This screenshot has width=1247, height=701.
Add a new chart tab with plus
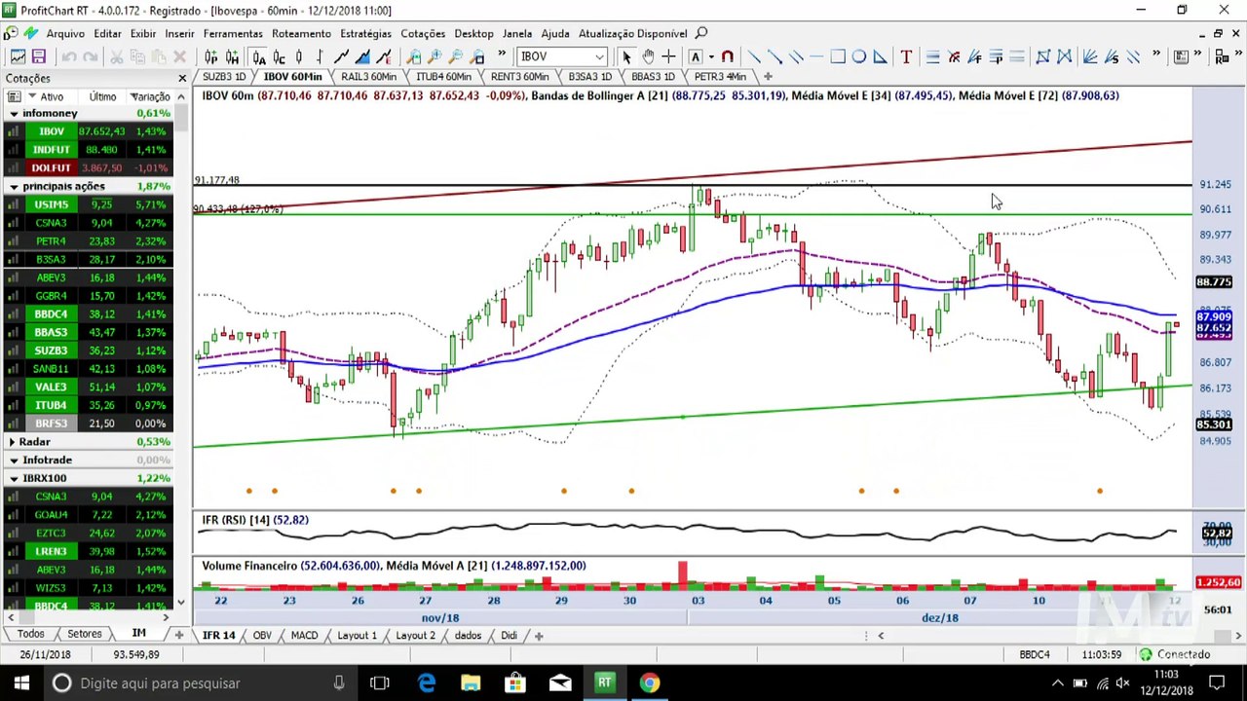click(768, 76)
